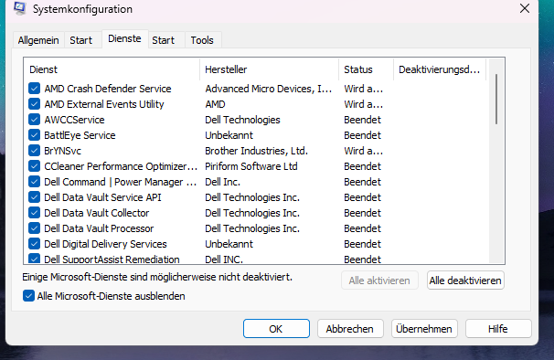
Task: Disable CCleaner Performance Optimizer service checkbox
Action: [34, 166]
